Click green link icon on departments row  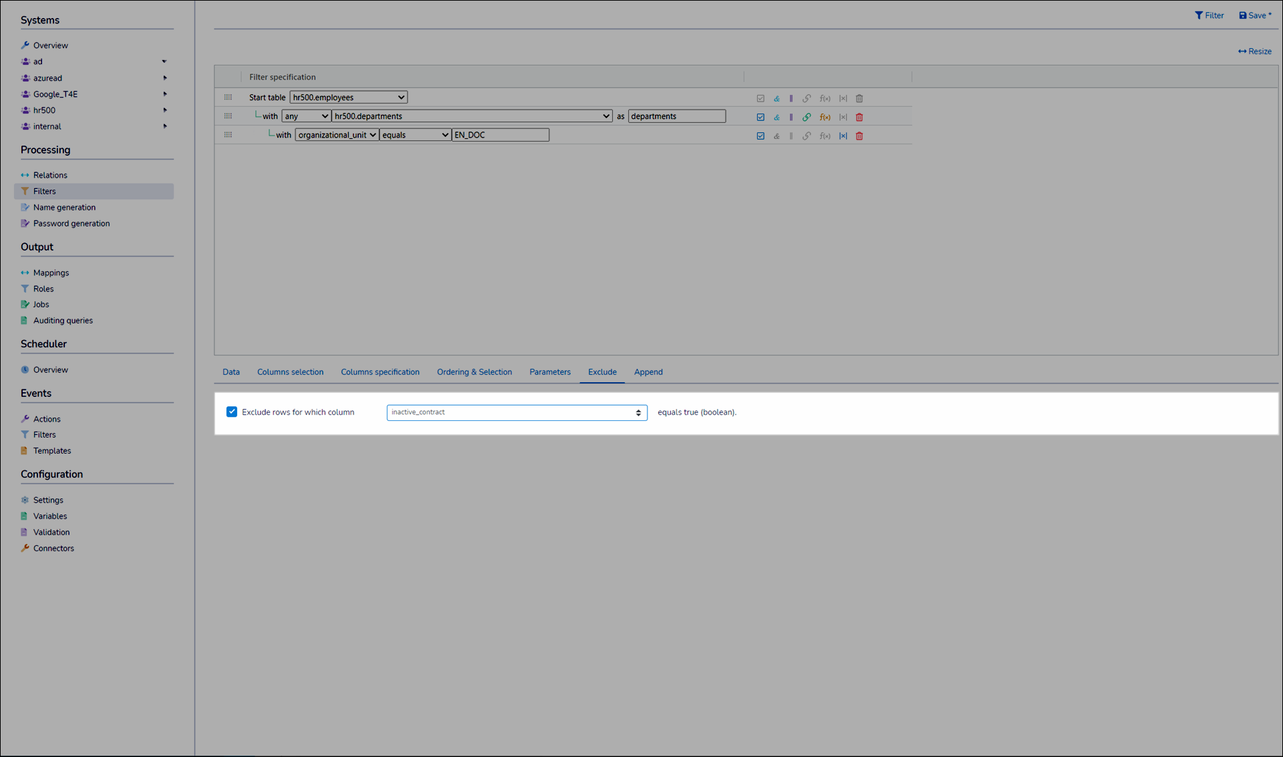tap(807, 117)
